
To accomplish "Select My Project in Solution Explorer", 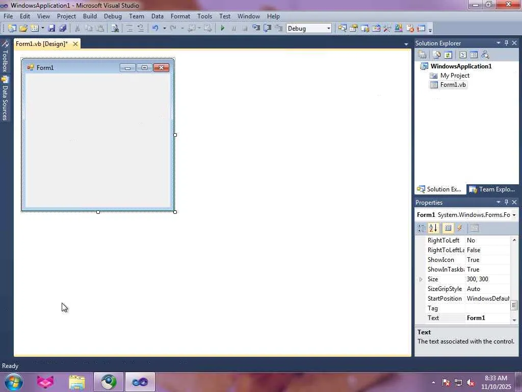I will coord(455,76).
